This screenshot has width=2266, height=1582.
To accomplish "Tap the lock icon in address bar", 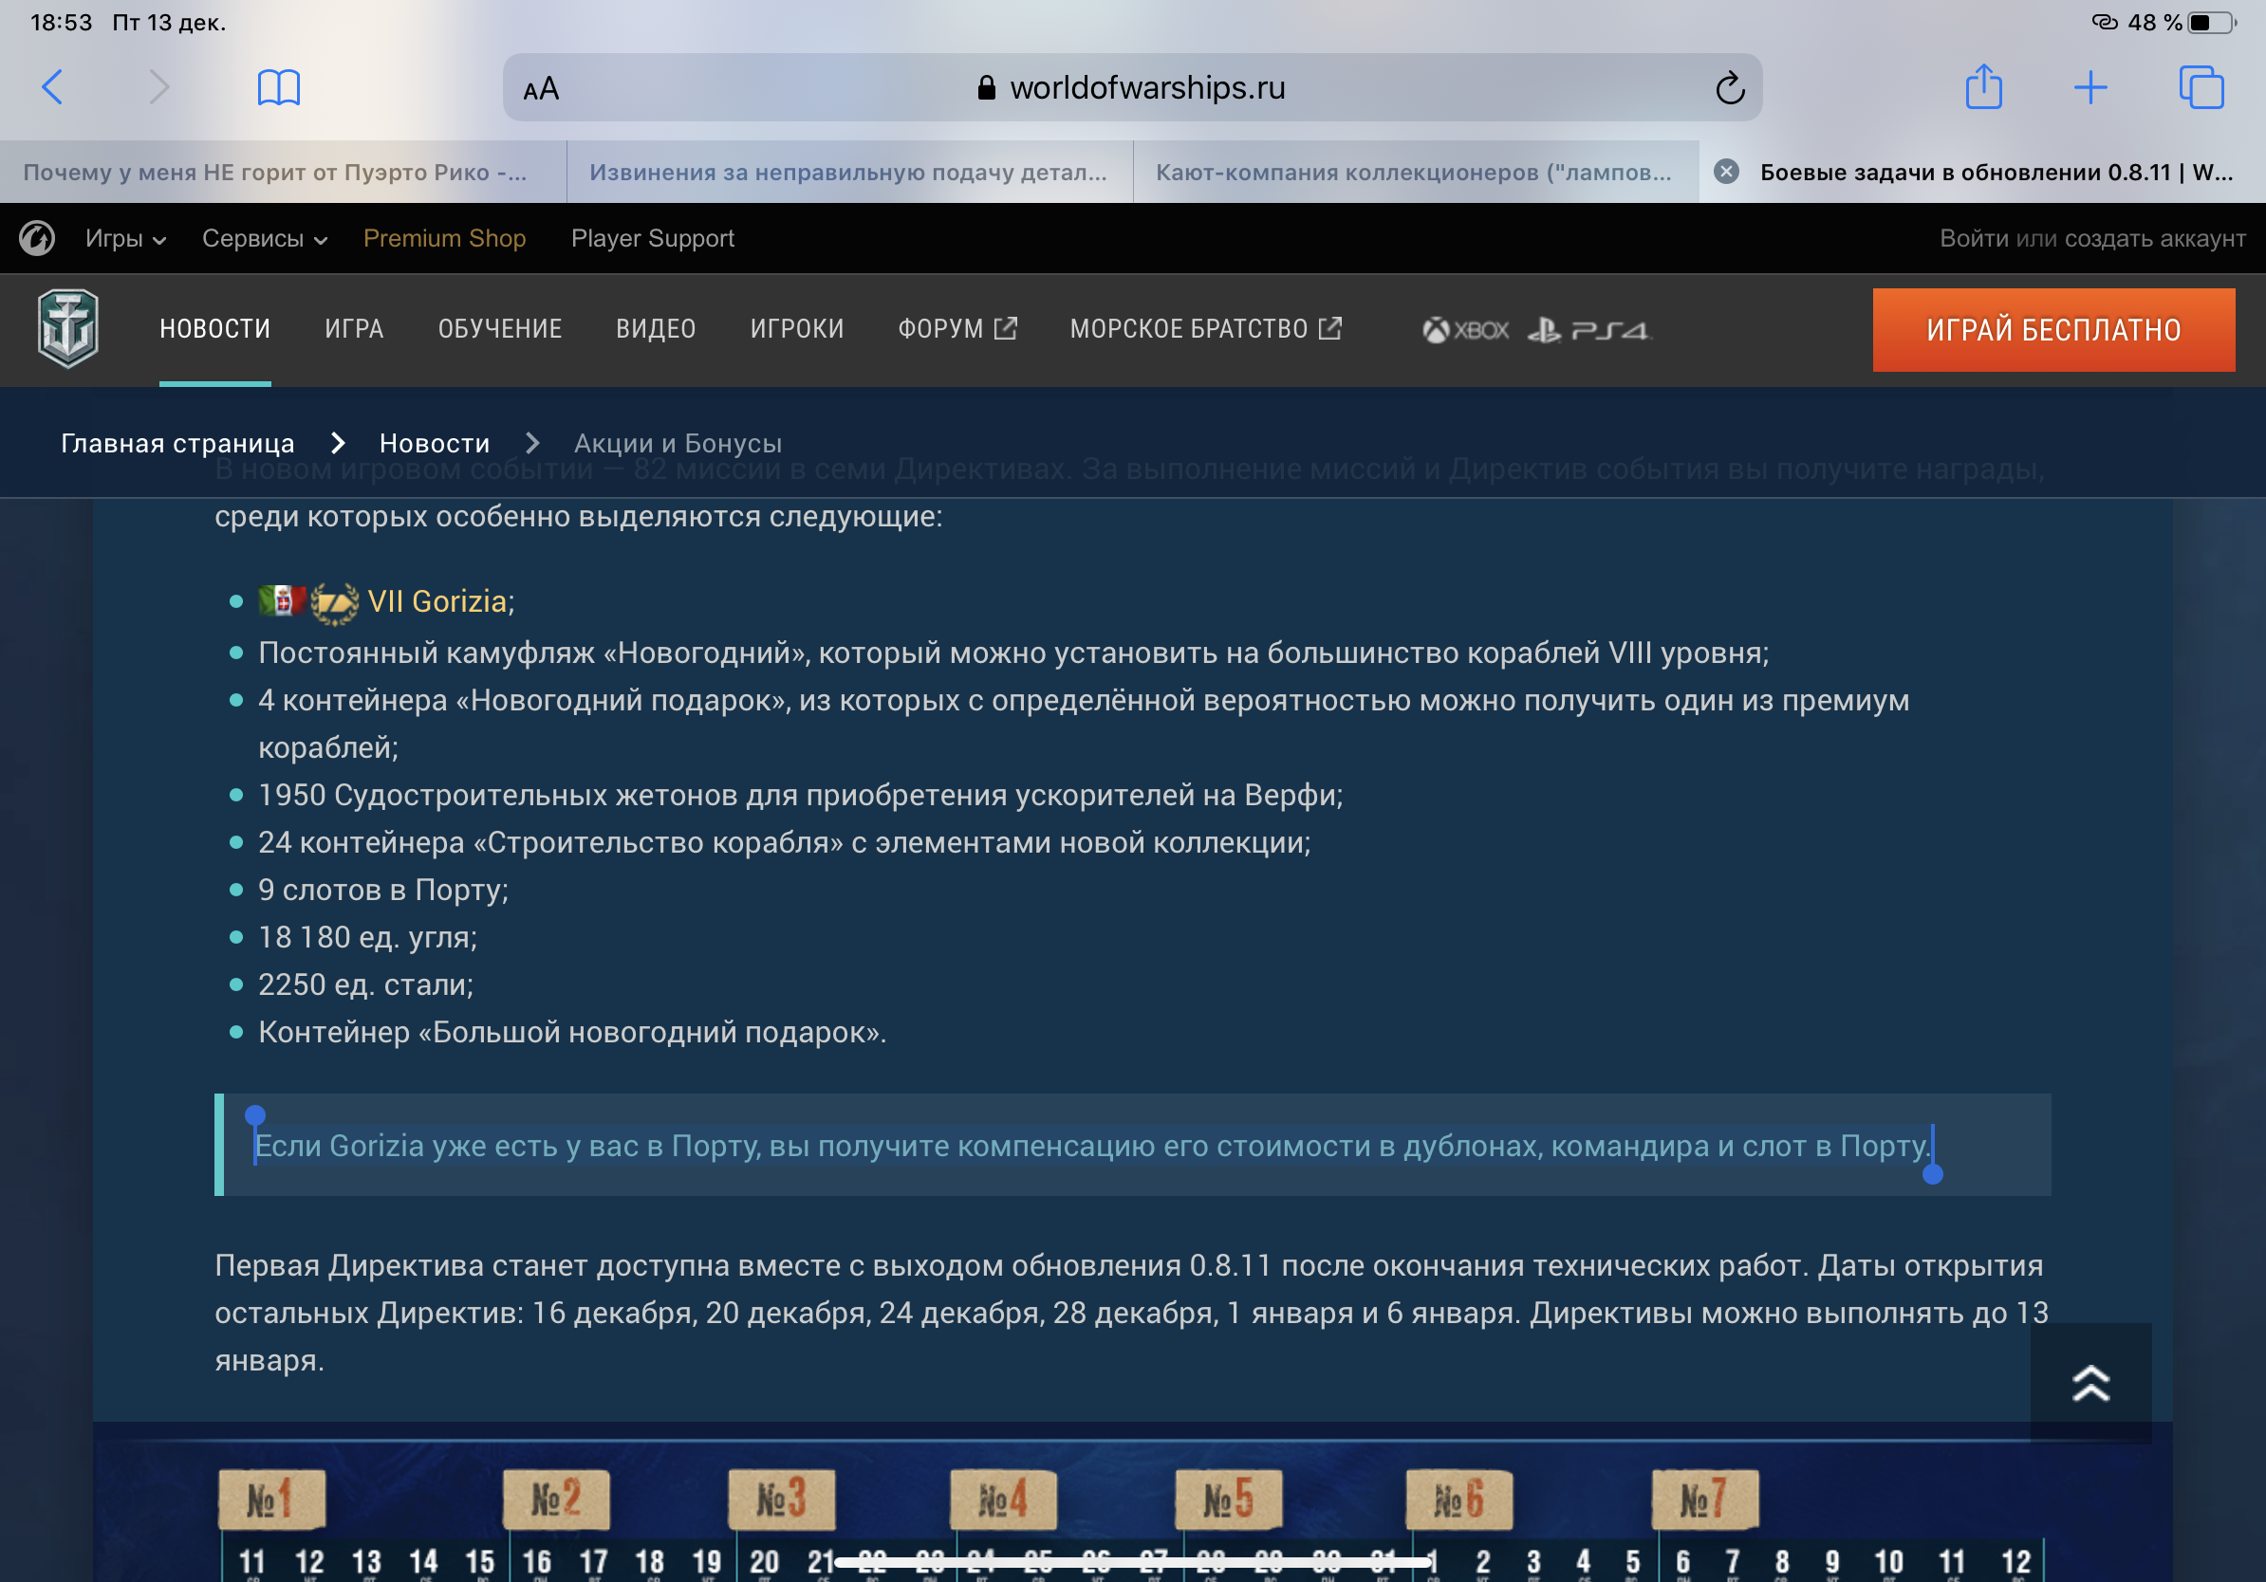I will coord(986,88).
